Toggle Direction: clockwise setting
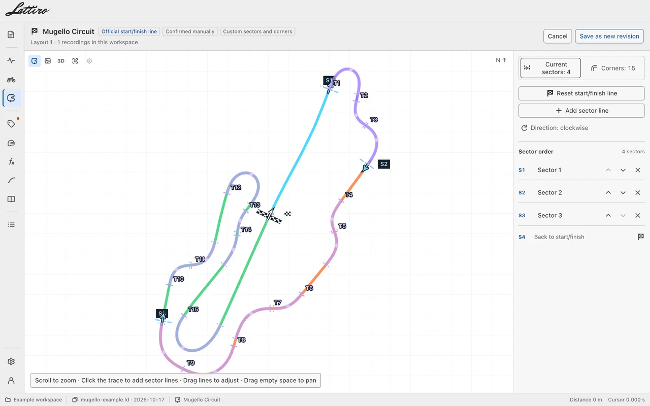The image size is (650, 406). coord(555,128)
